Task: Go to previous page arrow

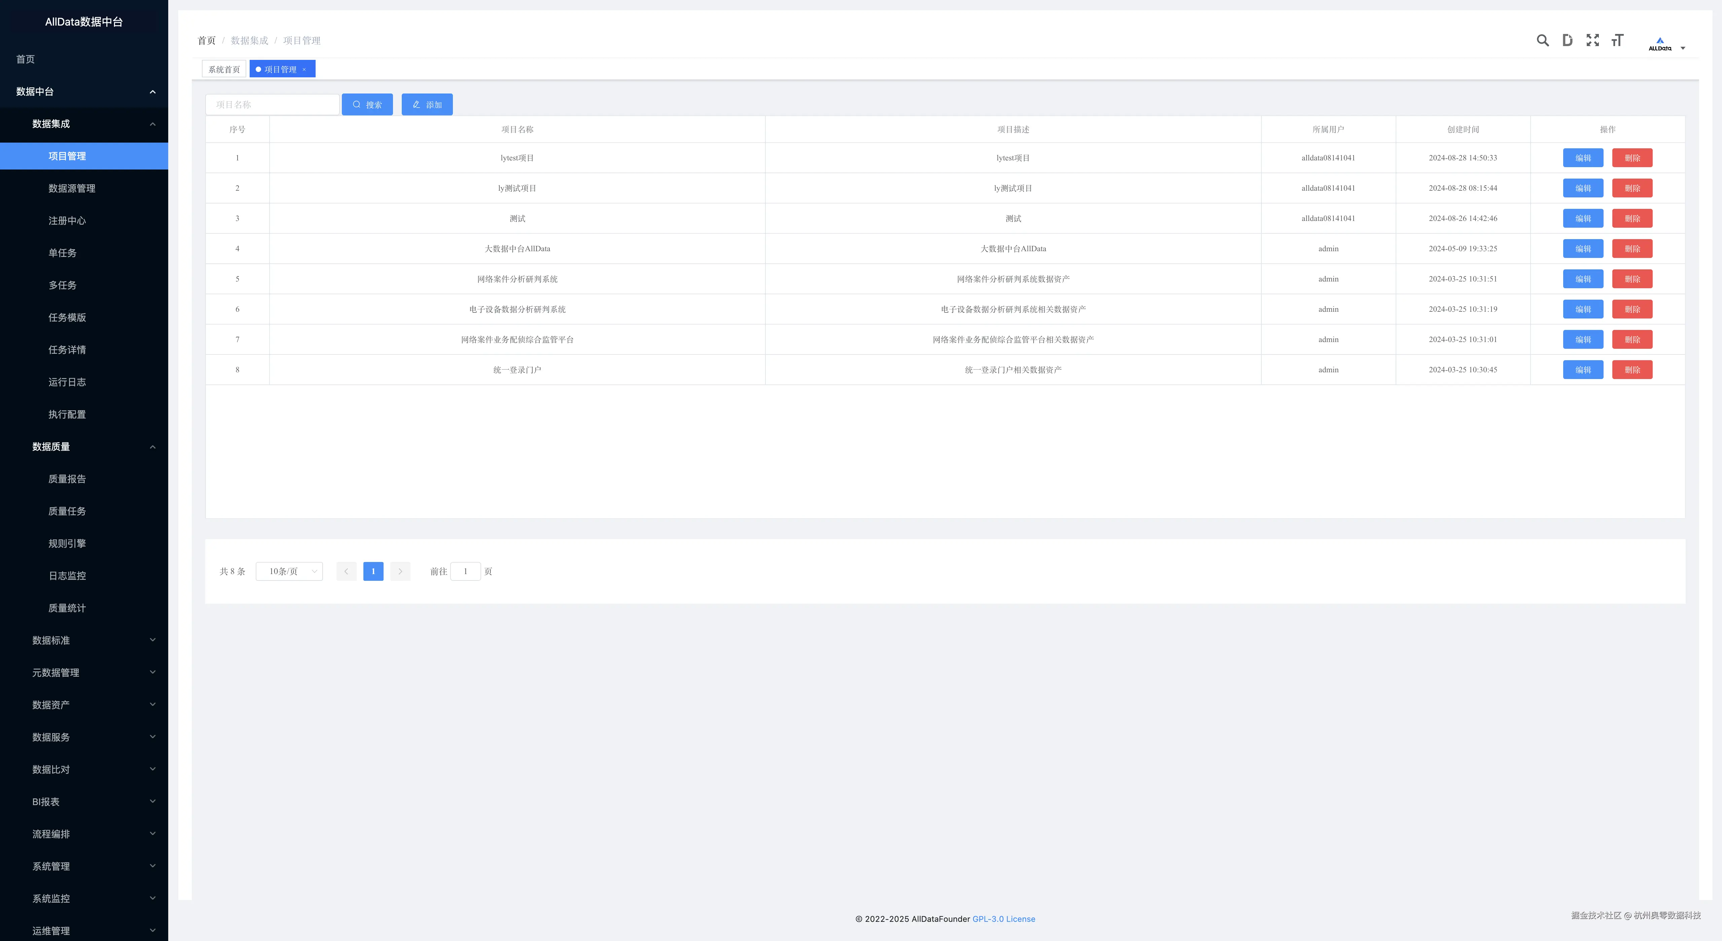Action: pos(346,571)
